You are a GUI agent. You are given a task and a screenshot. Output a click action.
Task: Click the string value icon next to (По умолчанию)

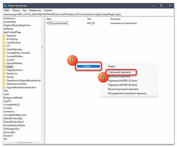point(47,23)
